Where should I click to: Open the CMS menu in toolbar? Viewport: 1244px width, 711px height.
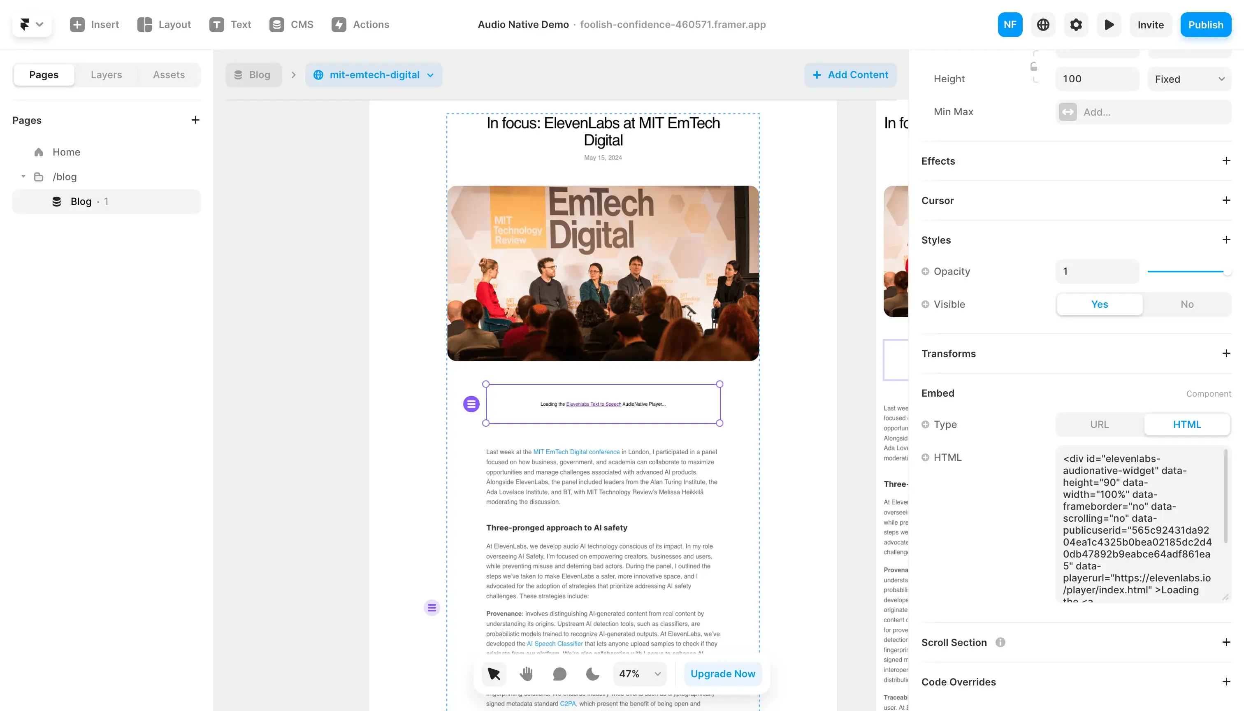[292, 24]
